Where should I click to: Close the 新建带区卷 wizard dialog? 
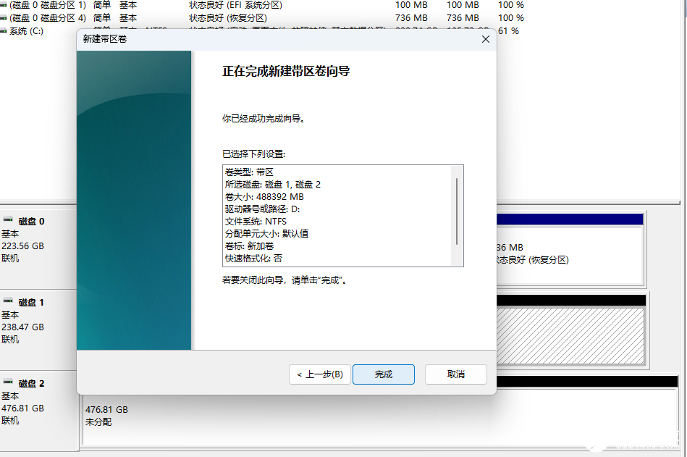click(485, 39)
